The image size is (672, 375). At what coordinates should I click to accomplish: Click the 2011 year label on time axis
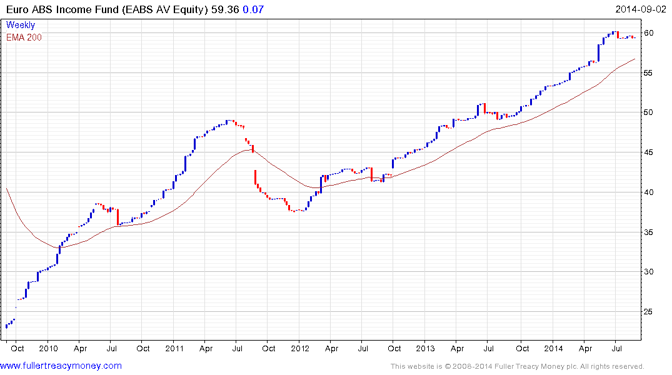(174, 348)
